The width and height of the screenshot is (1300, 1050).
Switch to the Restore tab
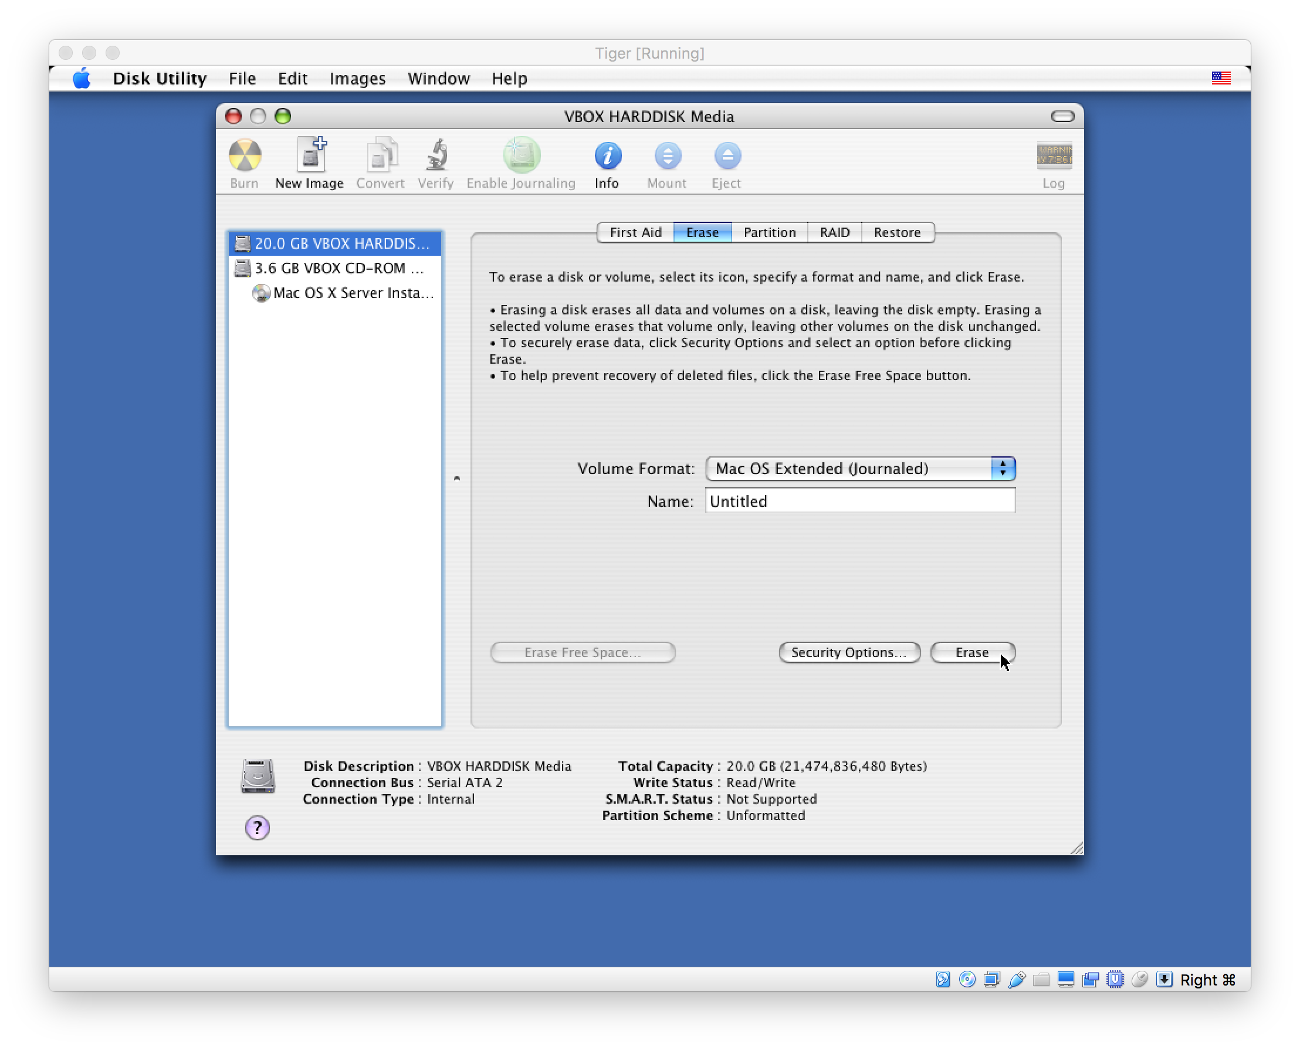click(x=898, y=232)
